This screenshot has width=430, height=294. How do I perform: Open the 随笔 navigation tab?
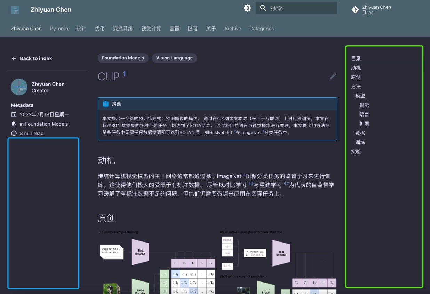coord(193,29)
